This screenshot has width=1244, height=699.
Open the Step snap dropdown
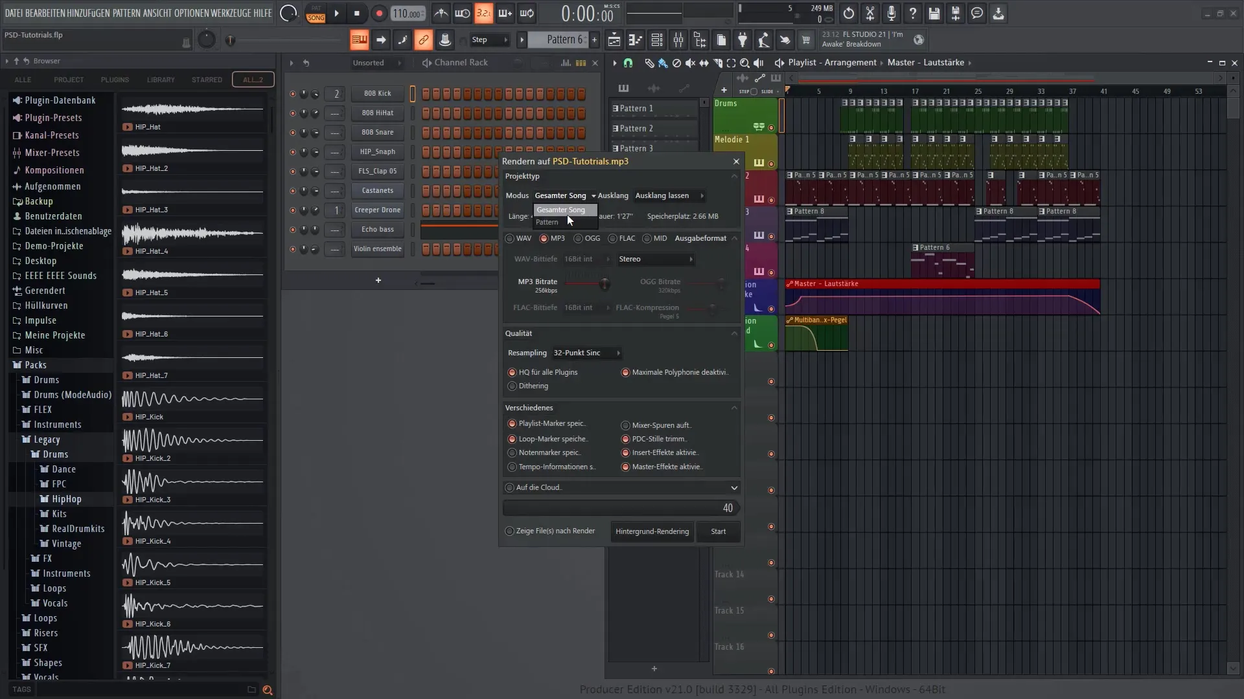pos(489,40)
